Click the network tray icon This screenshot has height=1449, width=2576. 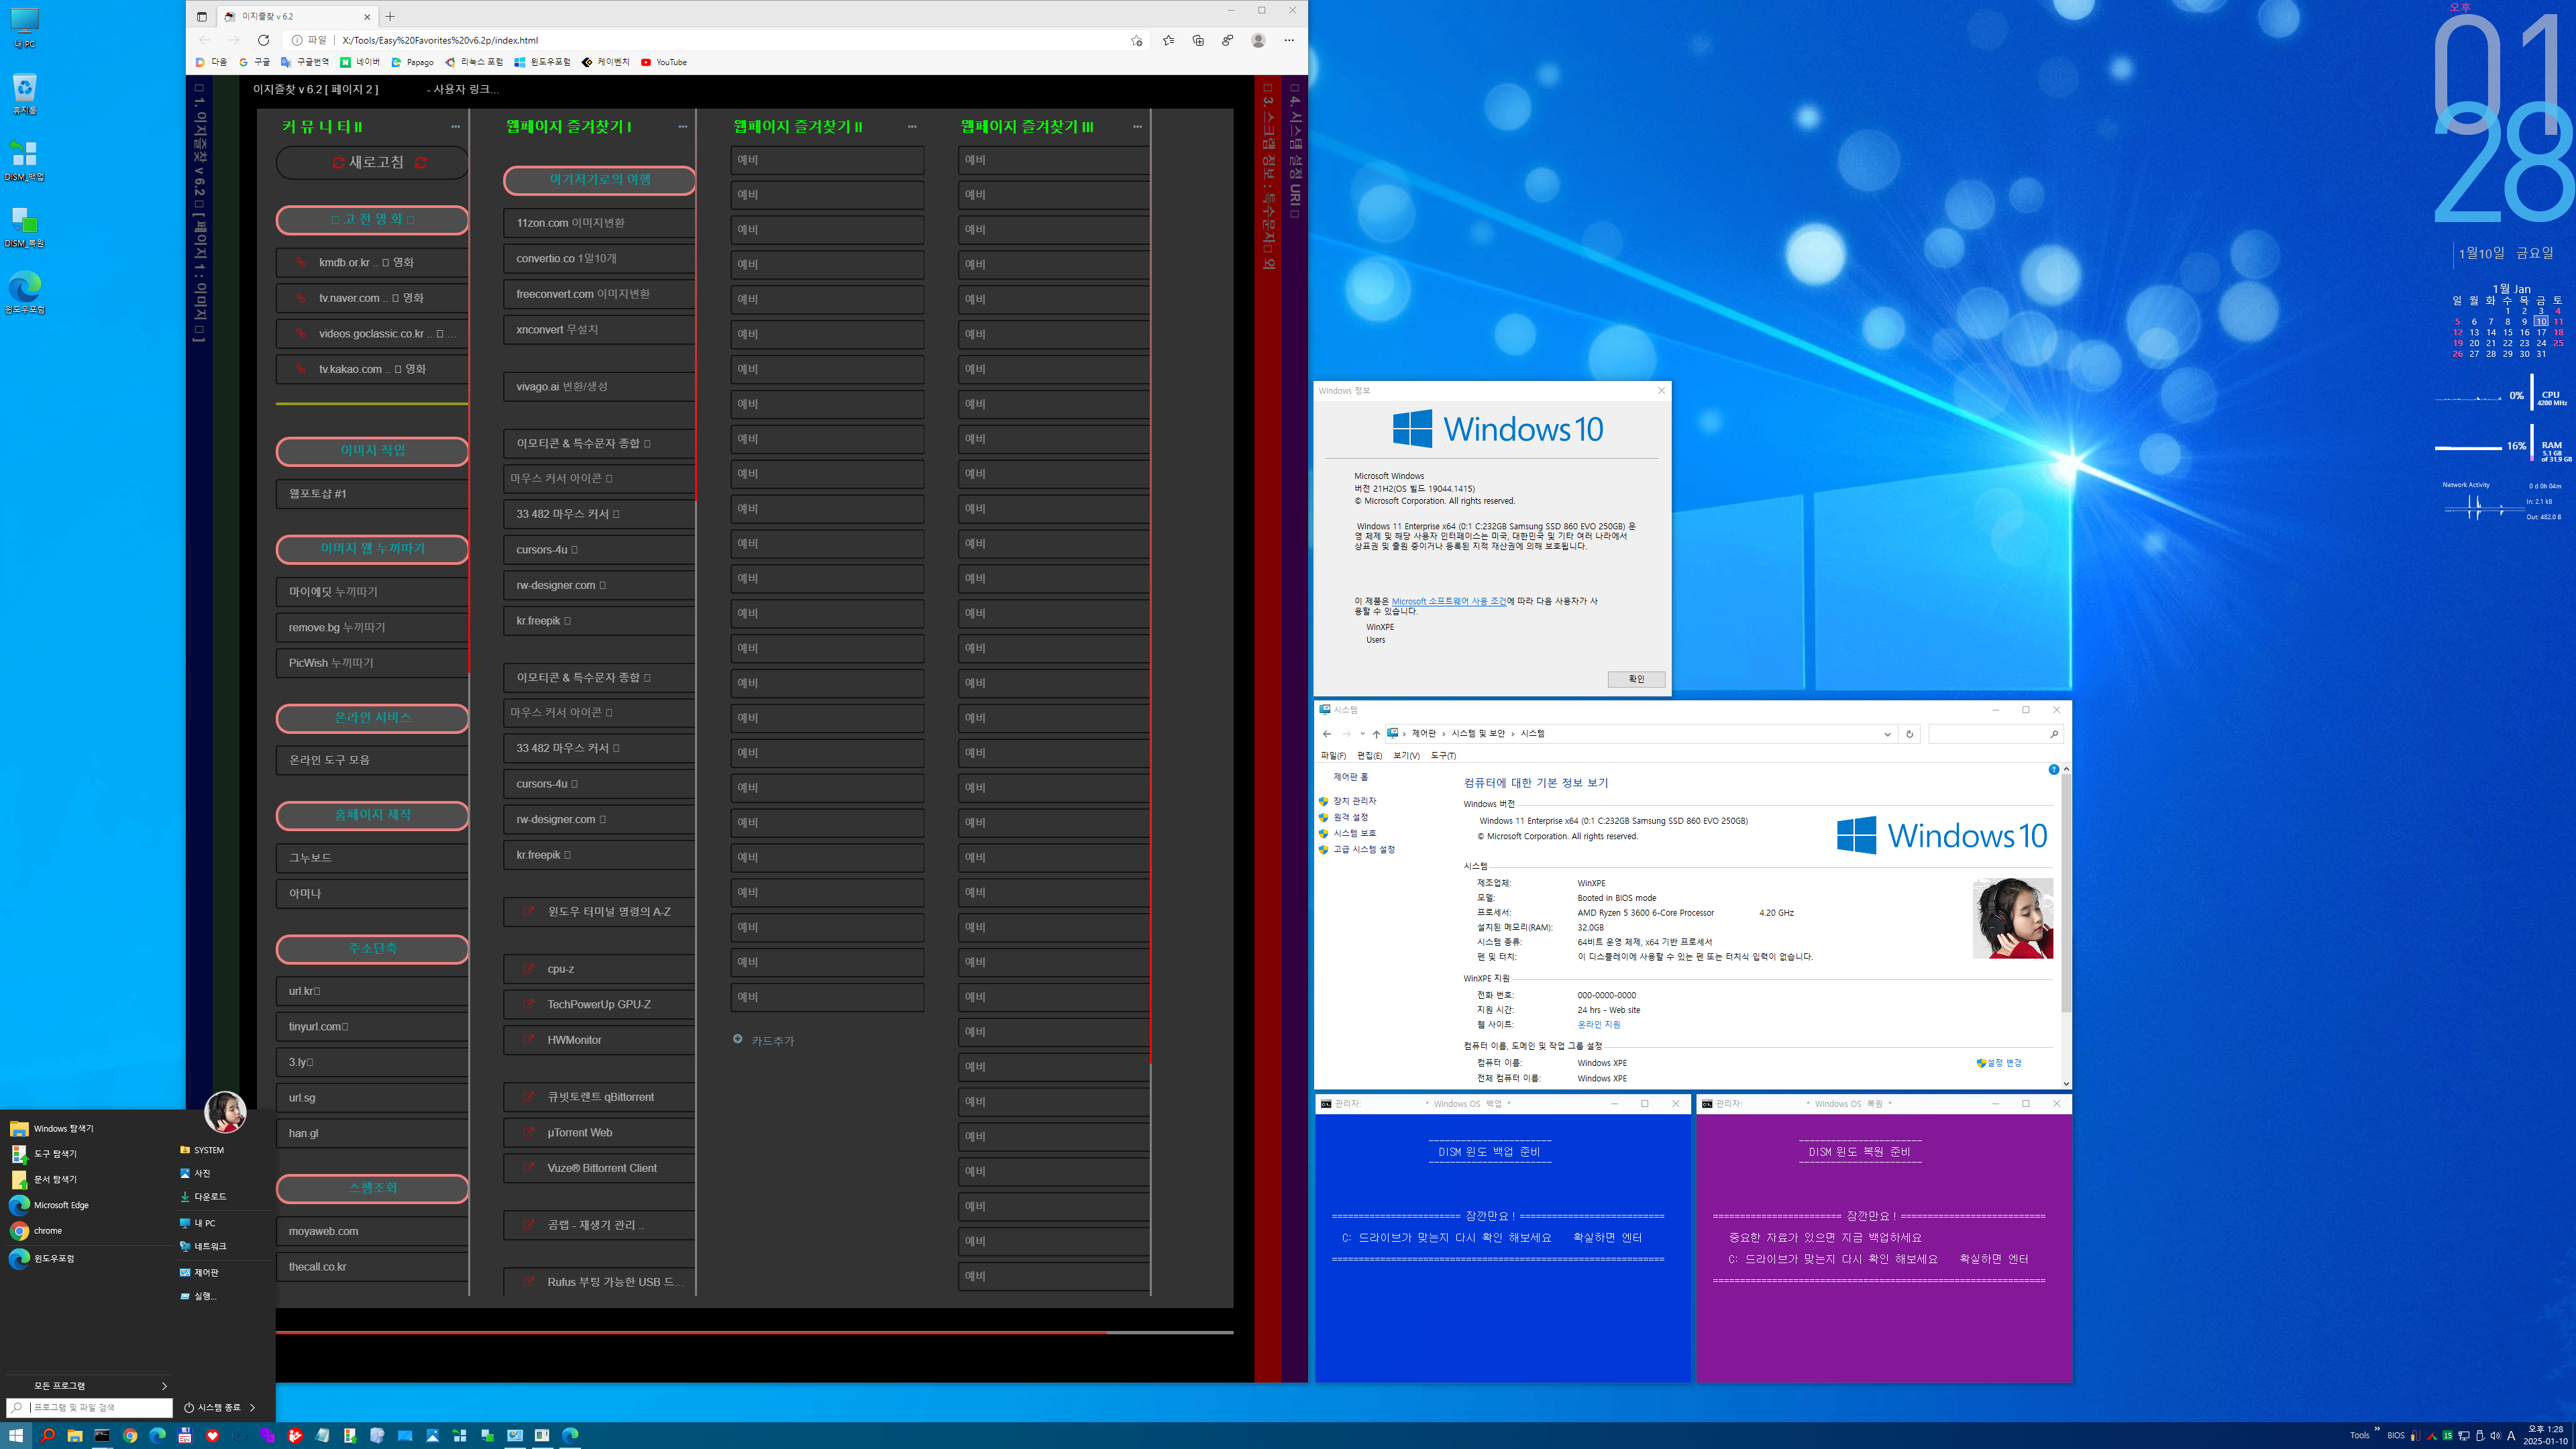click(2463, 1435)
